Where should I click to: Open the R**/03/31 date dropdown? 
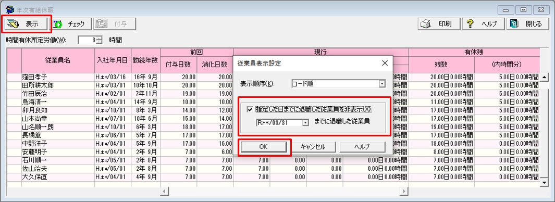tap(305, 122)
